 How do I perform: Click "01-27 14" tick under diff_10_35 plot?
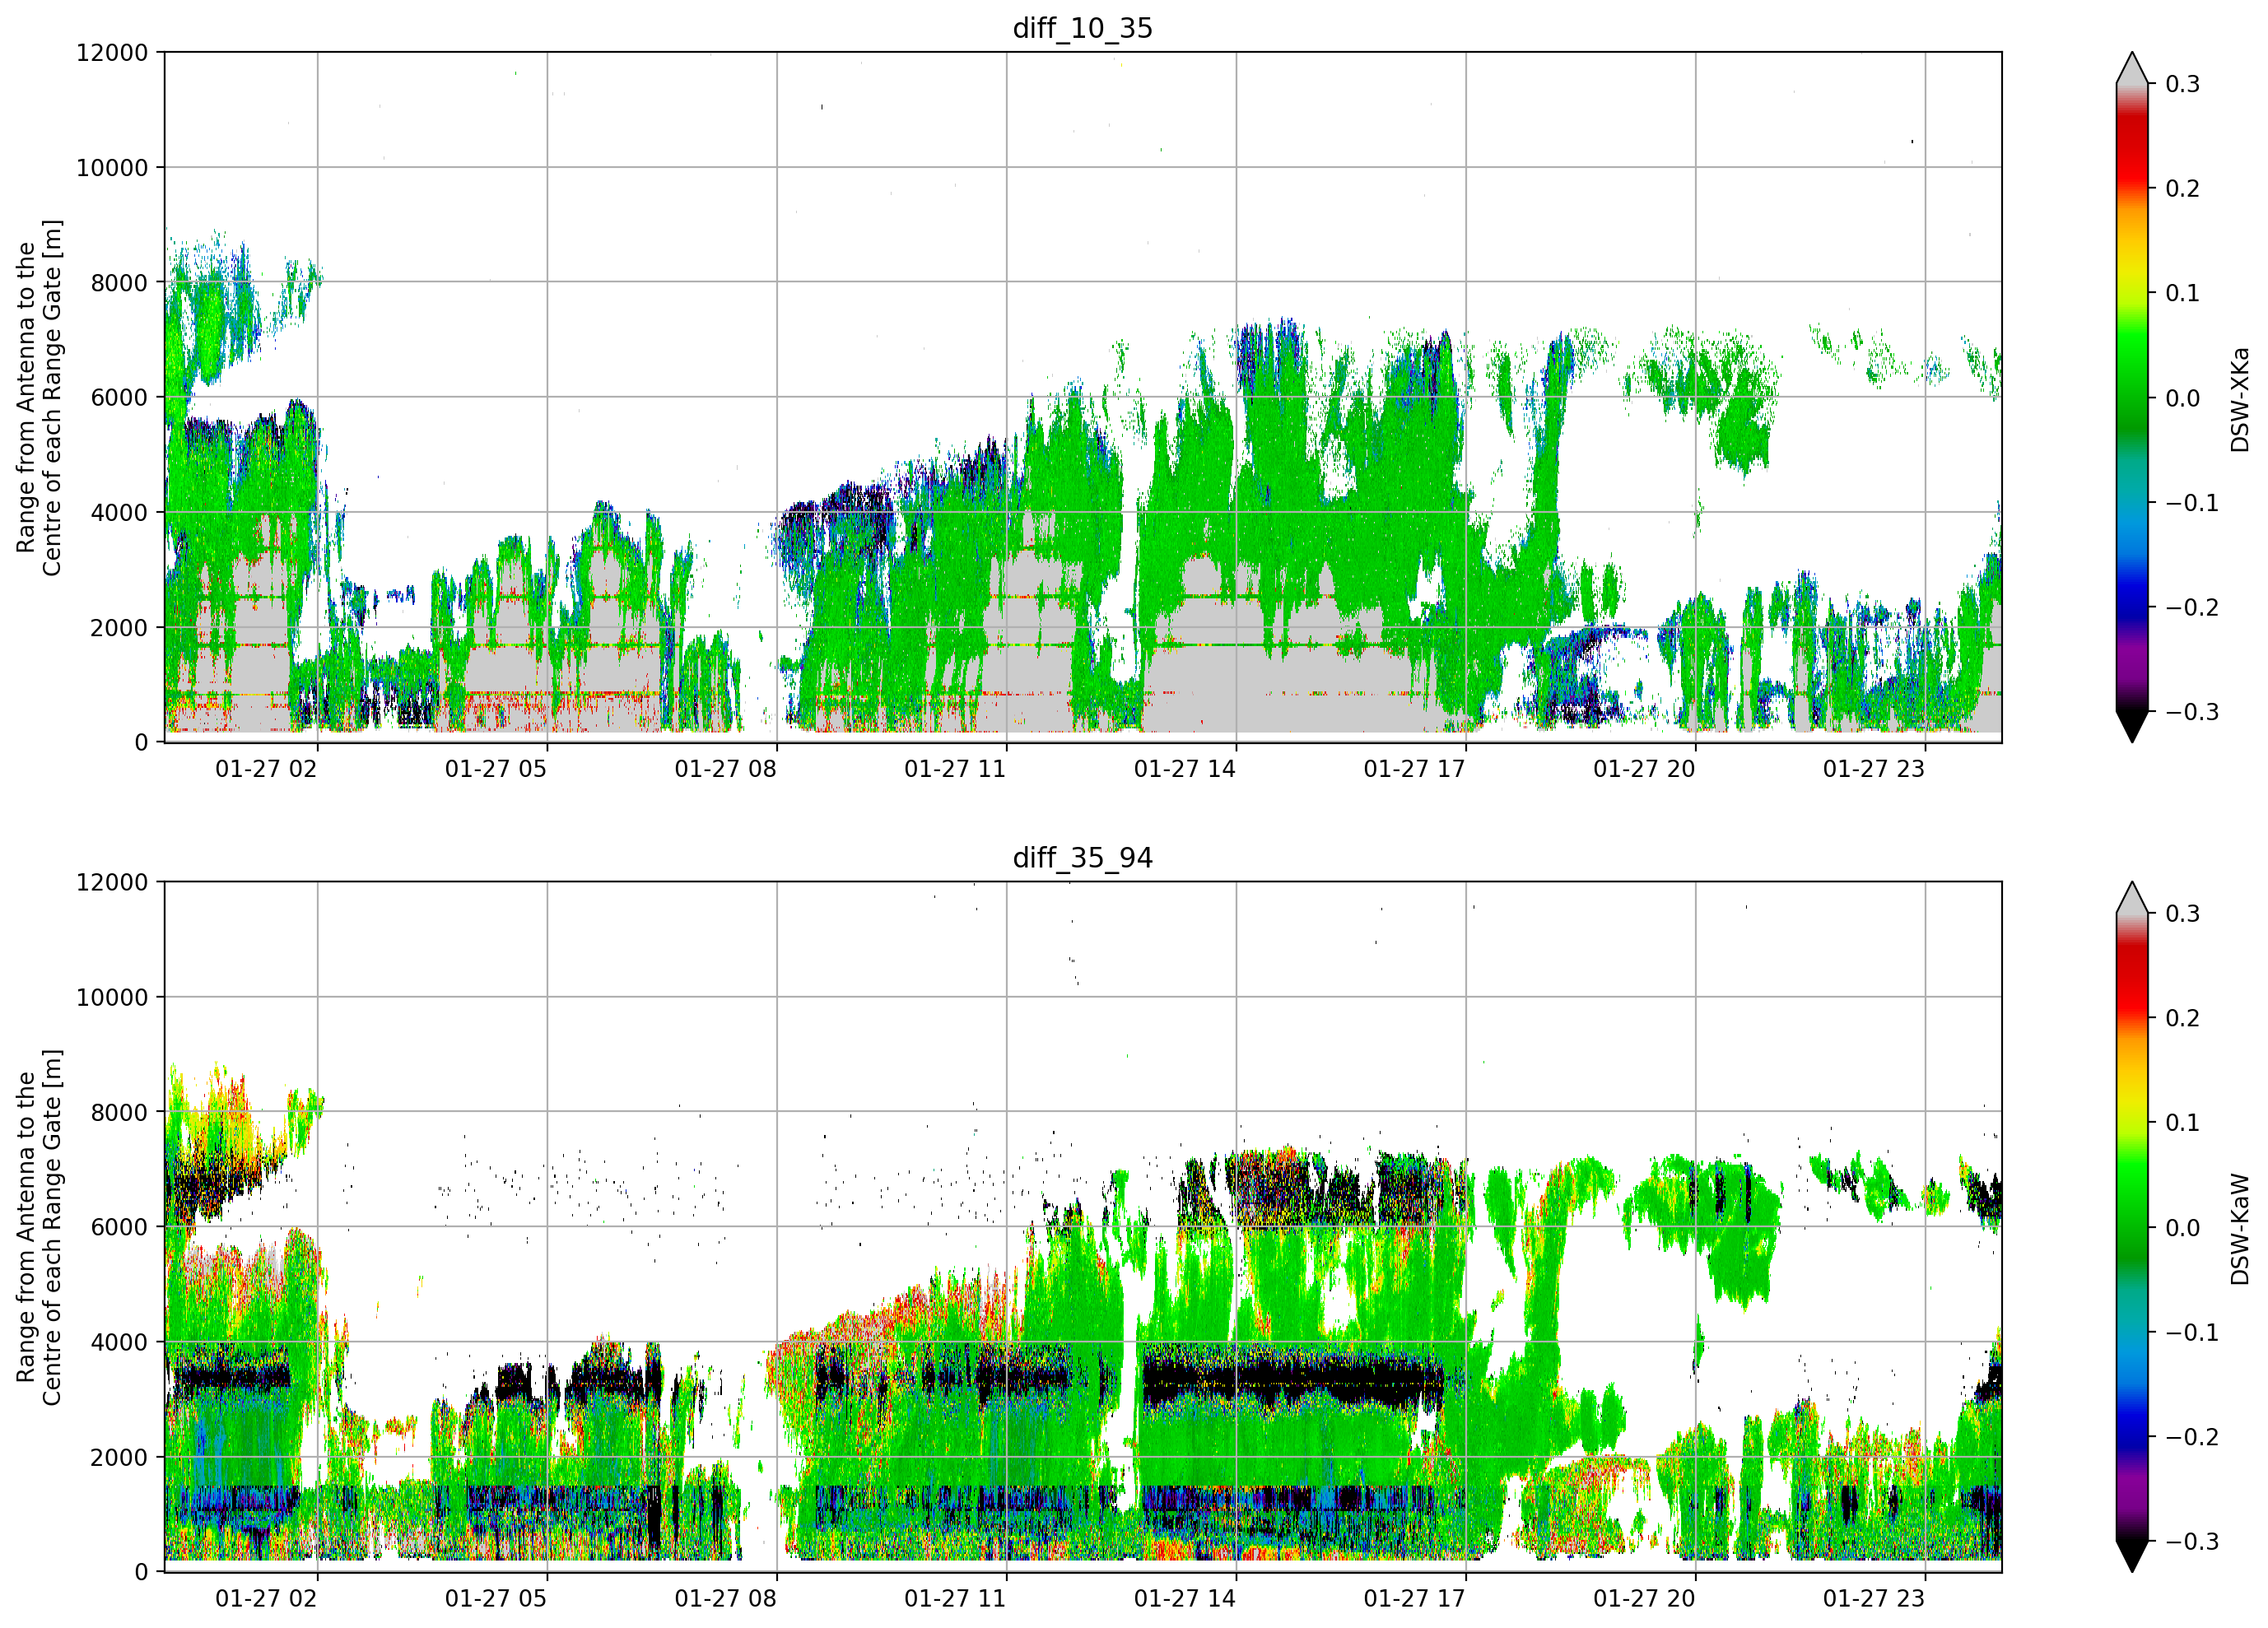click(1185, 769)
